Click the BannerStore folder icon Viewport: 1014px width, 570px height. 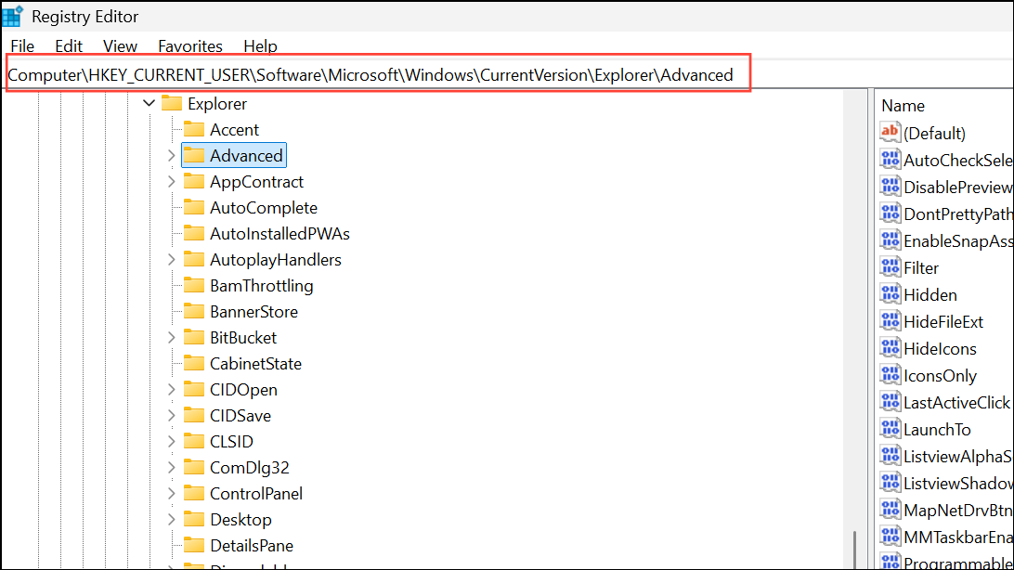tap(194, 312)
